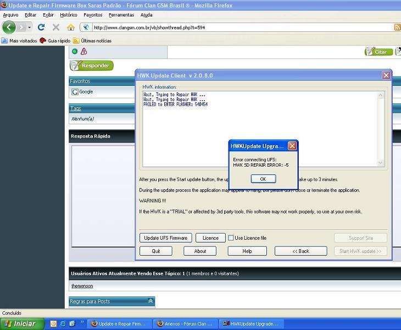Open Mais visitados bookmark
Viewport: 401px width, 330px height.
pyautogui.click(x=19, y=41)
